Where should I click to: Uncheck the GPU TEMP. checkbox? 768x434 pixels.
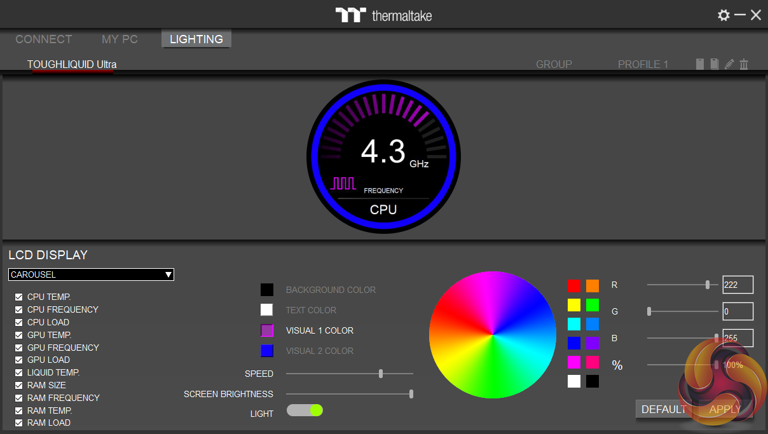click(18, 335)
